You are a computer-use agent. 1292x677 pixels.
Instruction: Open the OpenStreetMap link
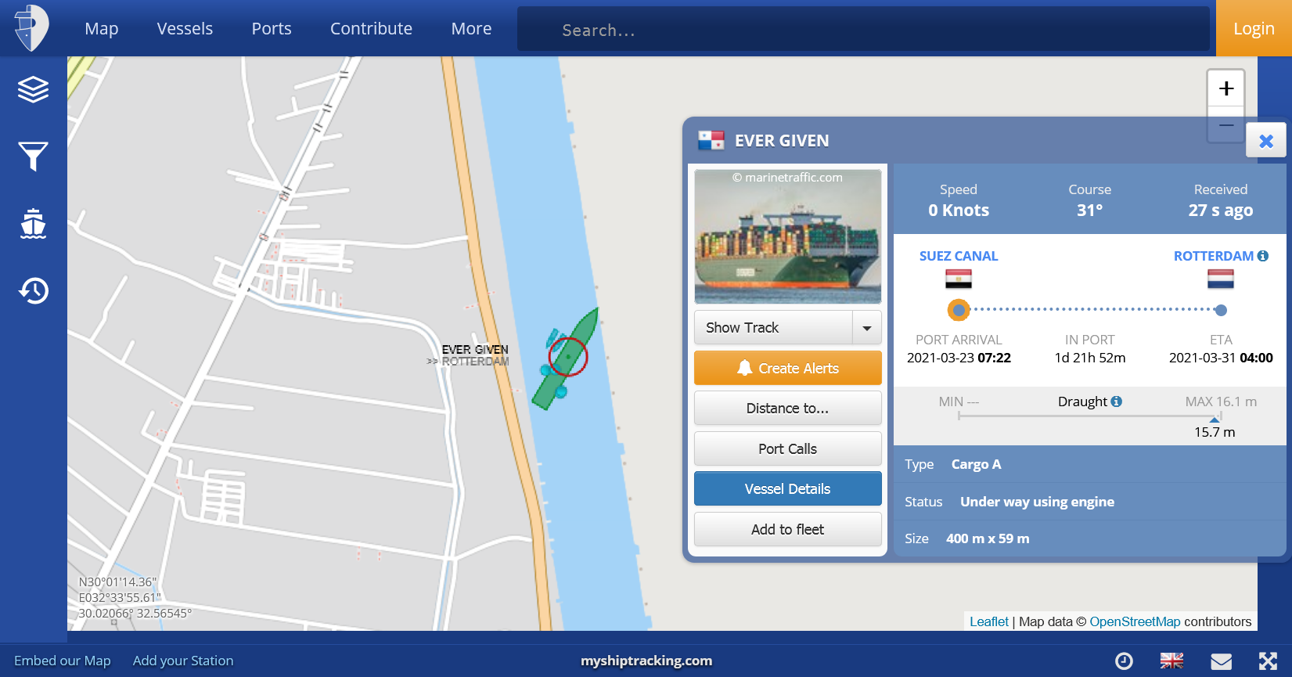pos(1135,621)
